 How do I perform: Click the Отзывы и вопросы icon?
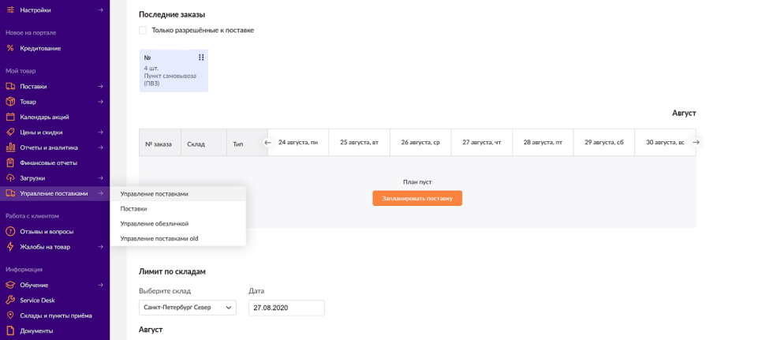click(10, 231)
